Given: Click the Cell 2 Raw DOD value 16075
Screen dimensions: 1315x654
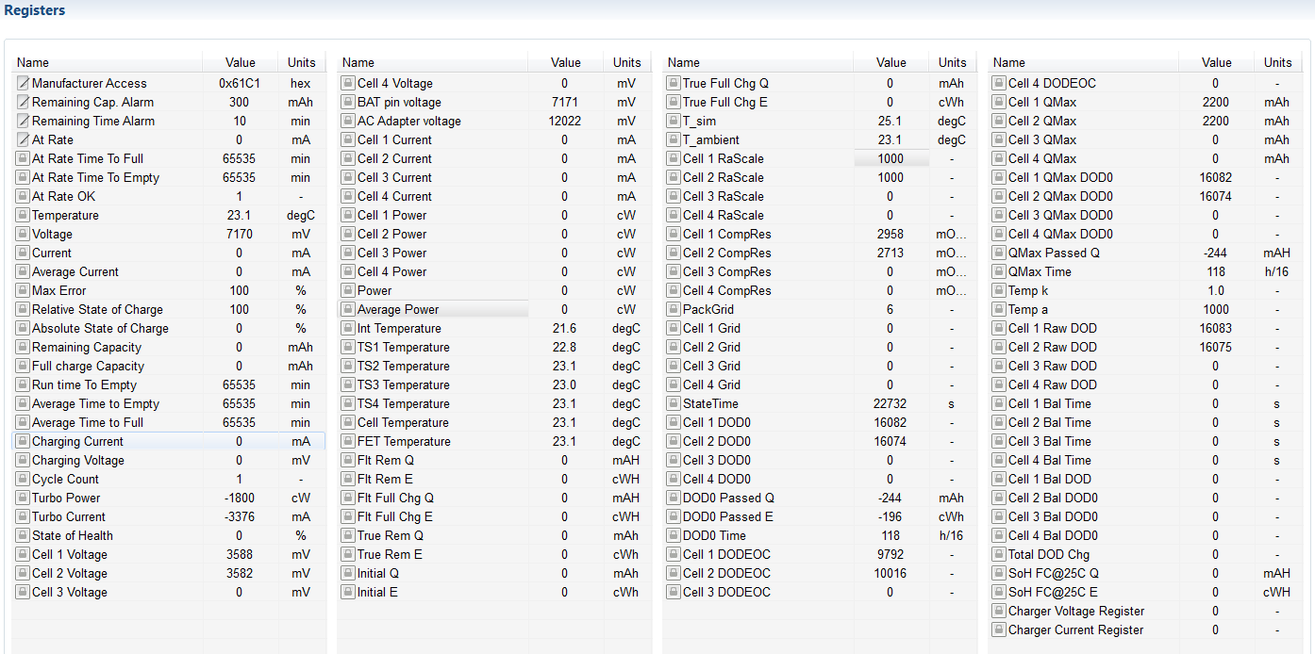Looking at the screenshot, I should [1216, 347].
